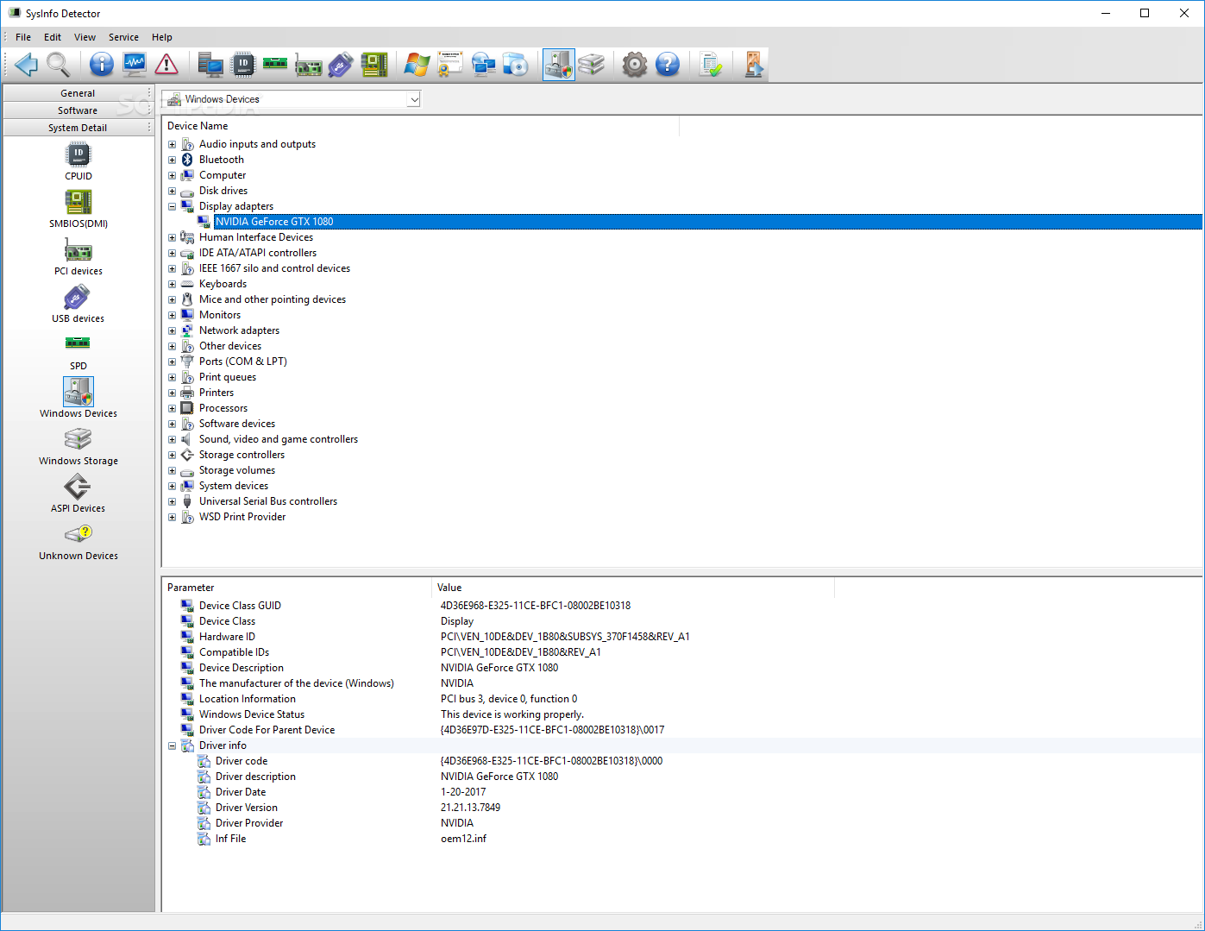Click the networked computers toolbar icon

coord(482,64)
